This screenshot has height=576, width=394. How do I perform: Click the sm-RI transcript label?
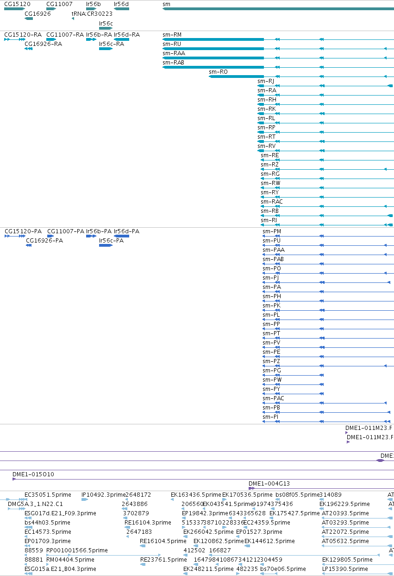click(x=269, y=220)
